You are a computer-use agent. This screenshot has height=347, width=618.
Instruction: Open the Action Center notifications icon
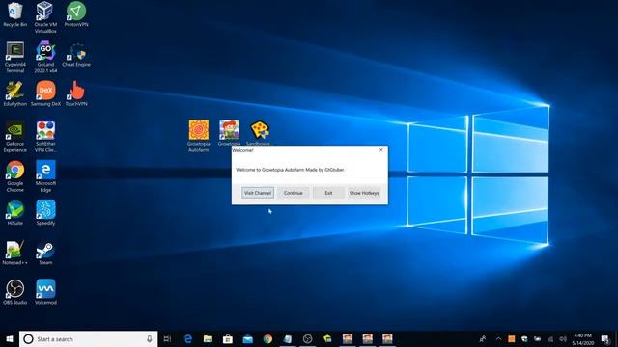point(605,338)
